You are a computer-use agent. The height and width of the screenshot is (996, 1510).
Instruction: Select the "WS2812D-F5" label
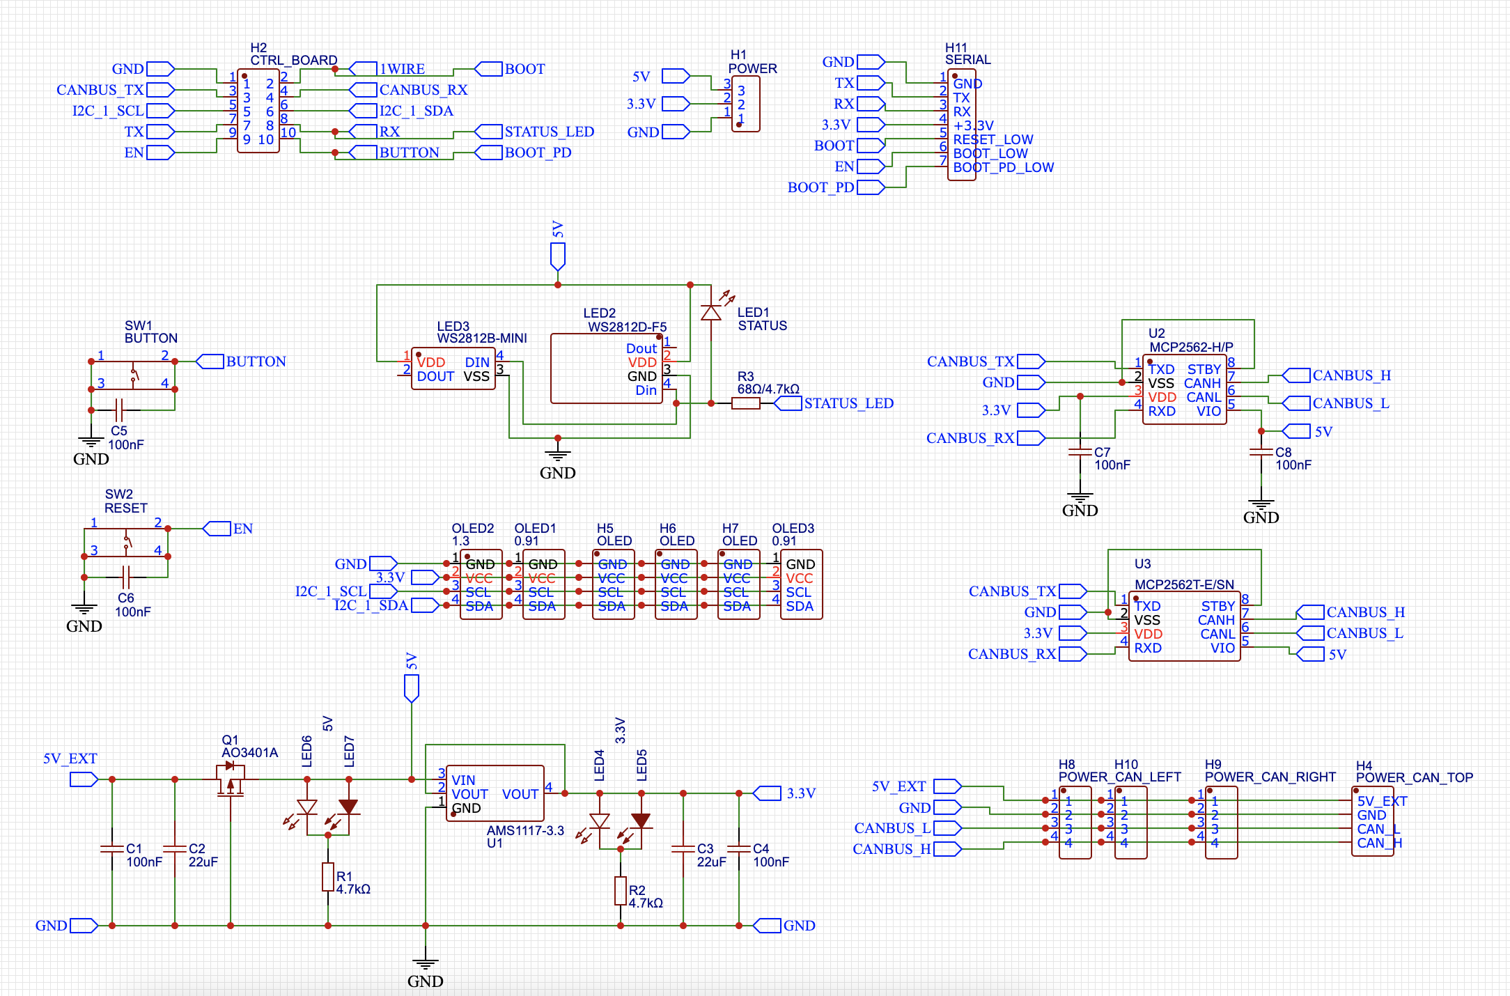point(628,327)
